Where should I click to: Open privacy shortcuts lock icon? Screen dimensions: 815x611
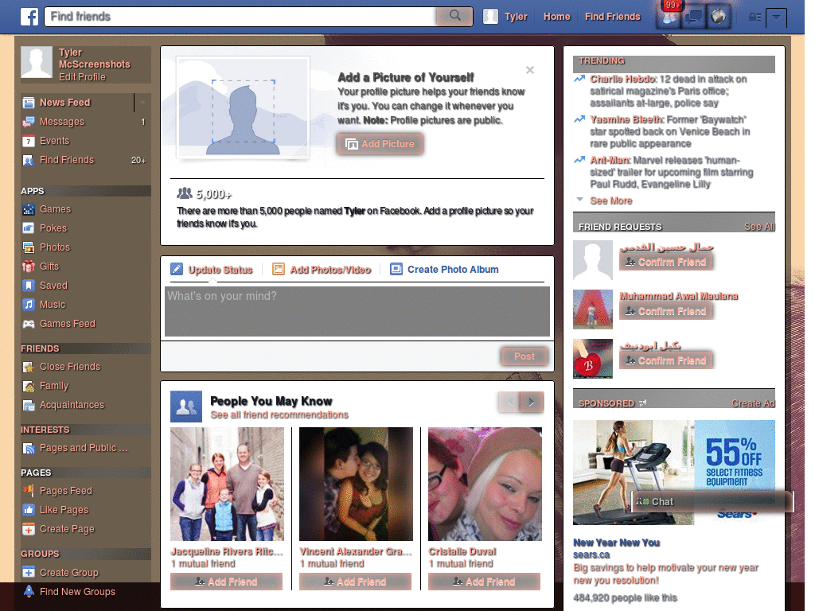[755, 18]
